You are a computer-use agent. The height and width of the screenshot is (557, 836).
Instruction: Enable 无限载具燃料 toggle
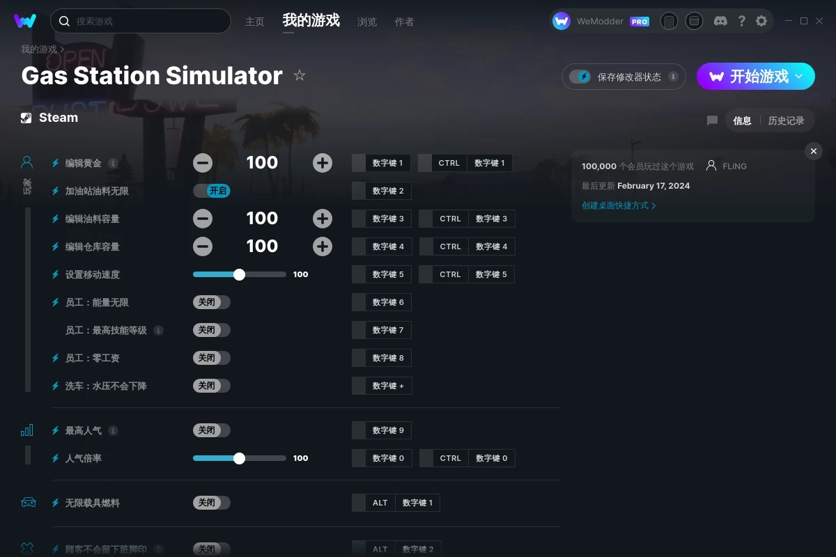click(x=212, y=503)
